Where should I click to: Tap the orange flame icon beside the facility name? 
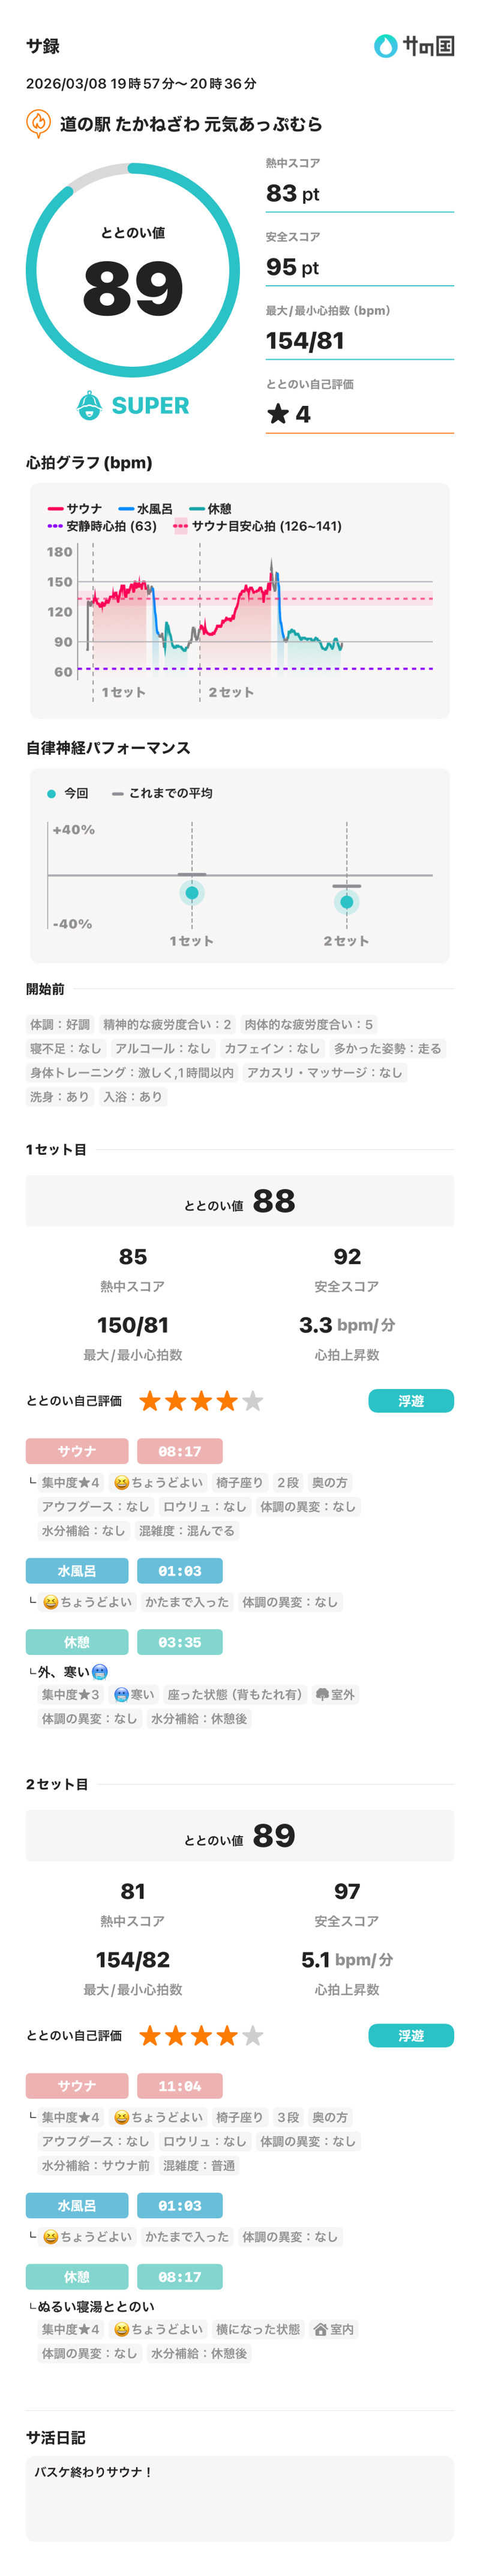click(x=38, y=124)
